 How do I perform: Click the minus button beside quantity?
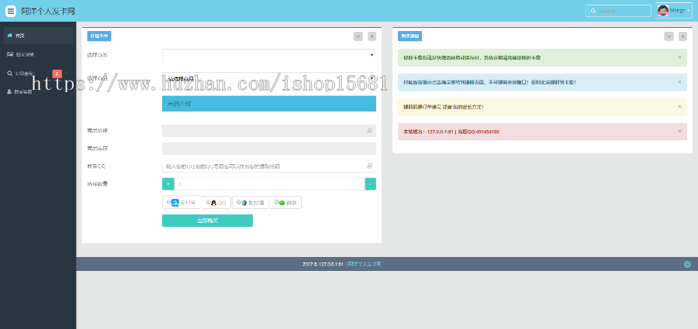tap(371, 184)
